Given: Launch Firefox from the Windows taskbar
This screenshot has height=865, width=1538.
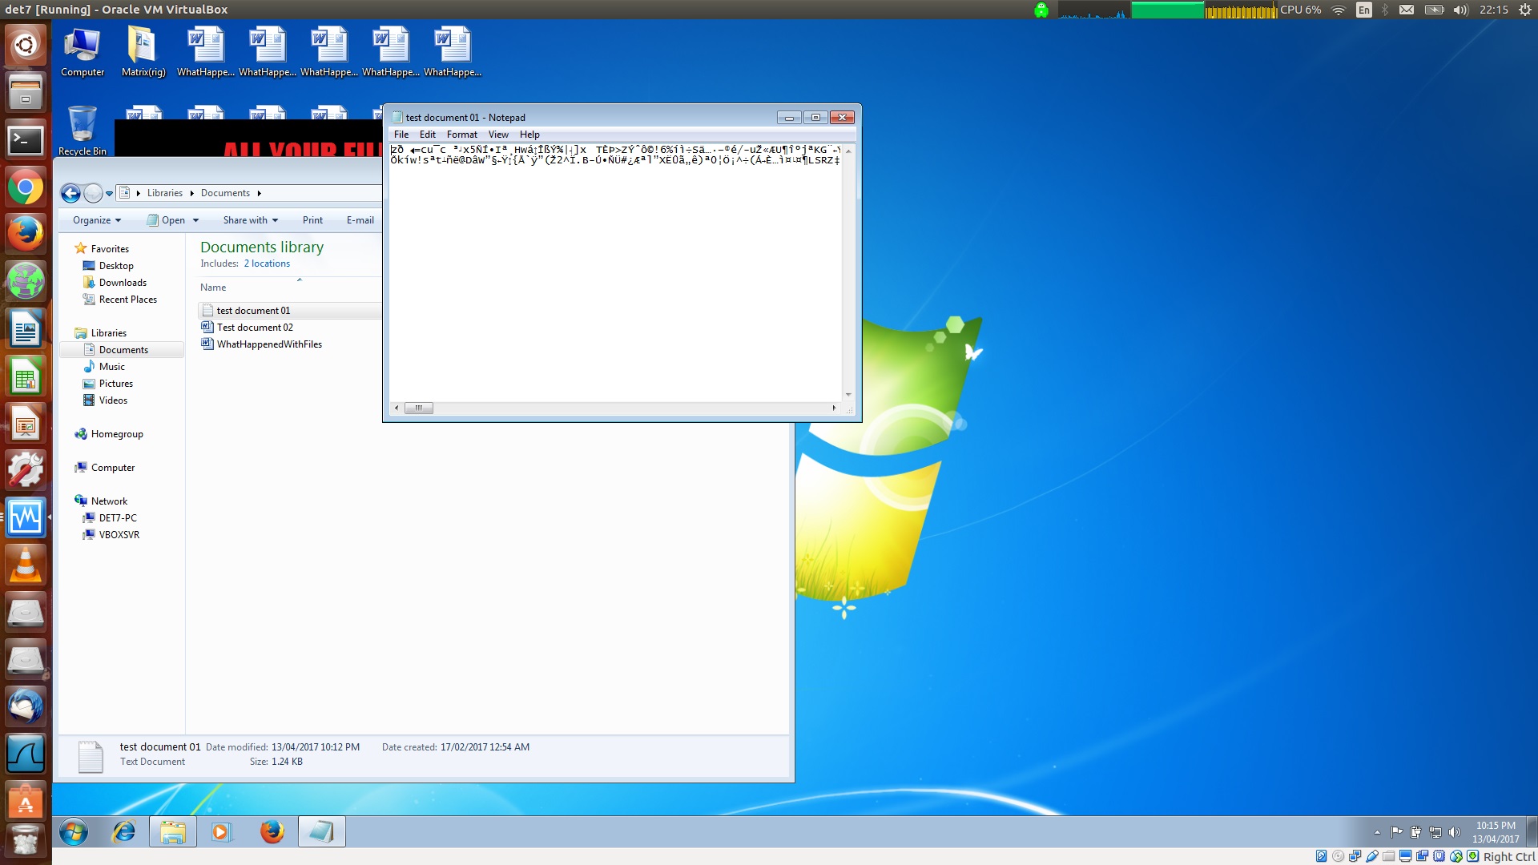Looking at the screenshot, I should (x=272, y=832).
